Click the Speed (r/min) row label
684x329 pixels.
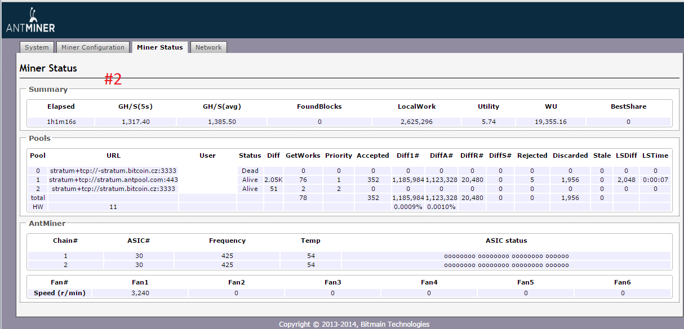click(x=60, y=293)
